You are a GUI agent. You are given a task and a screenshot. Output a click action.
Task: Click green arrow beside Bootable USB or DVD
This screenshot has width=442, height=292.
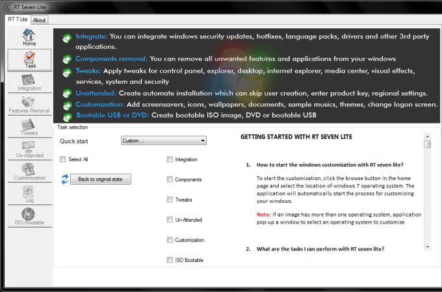[67, 117]
